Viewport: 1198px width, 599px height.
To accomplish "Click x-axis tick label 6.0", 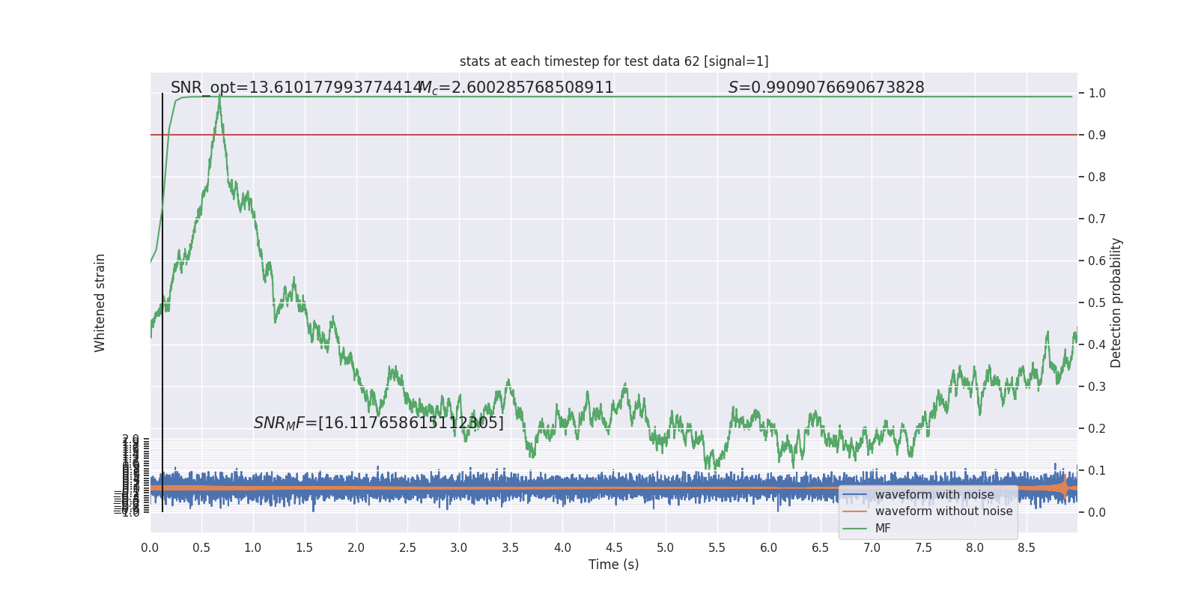I will click(769, 548).
